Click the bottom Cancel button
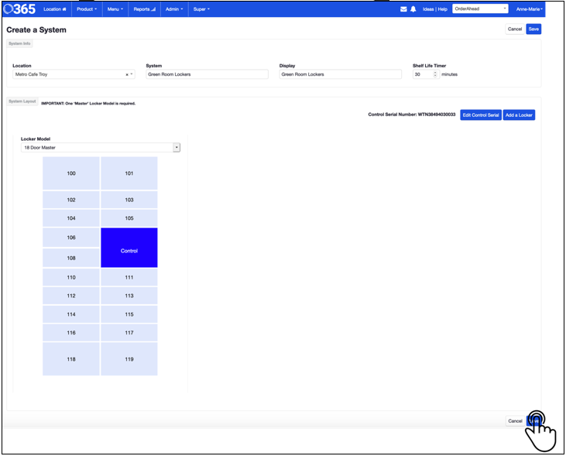The image size is (566, 456). (515, 420)
